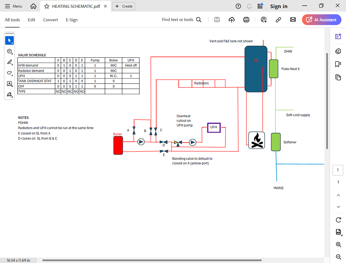The image size is (346, 263).
Task: Pick the freehand draw tool
Action: pyautogui.click(x=9, y=73)
